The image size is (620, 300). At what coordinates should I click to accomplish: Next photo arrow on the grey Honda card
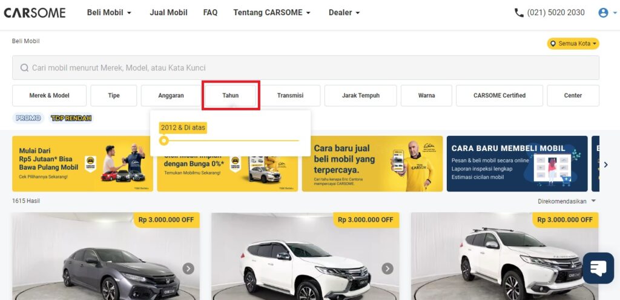pyautogui.click(x=188, y=268)
